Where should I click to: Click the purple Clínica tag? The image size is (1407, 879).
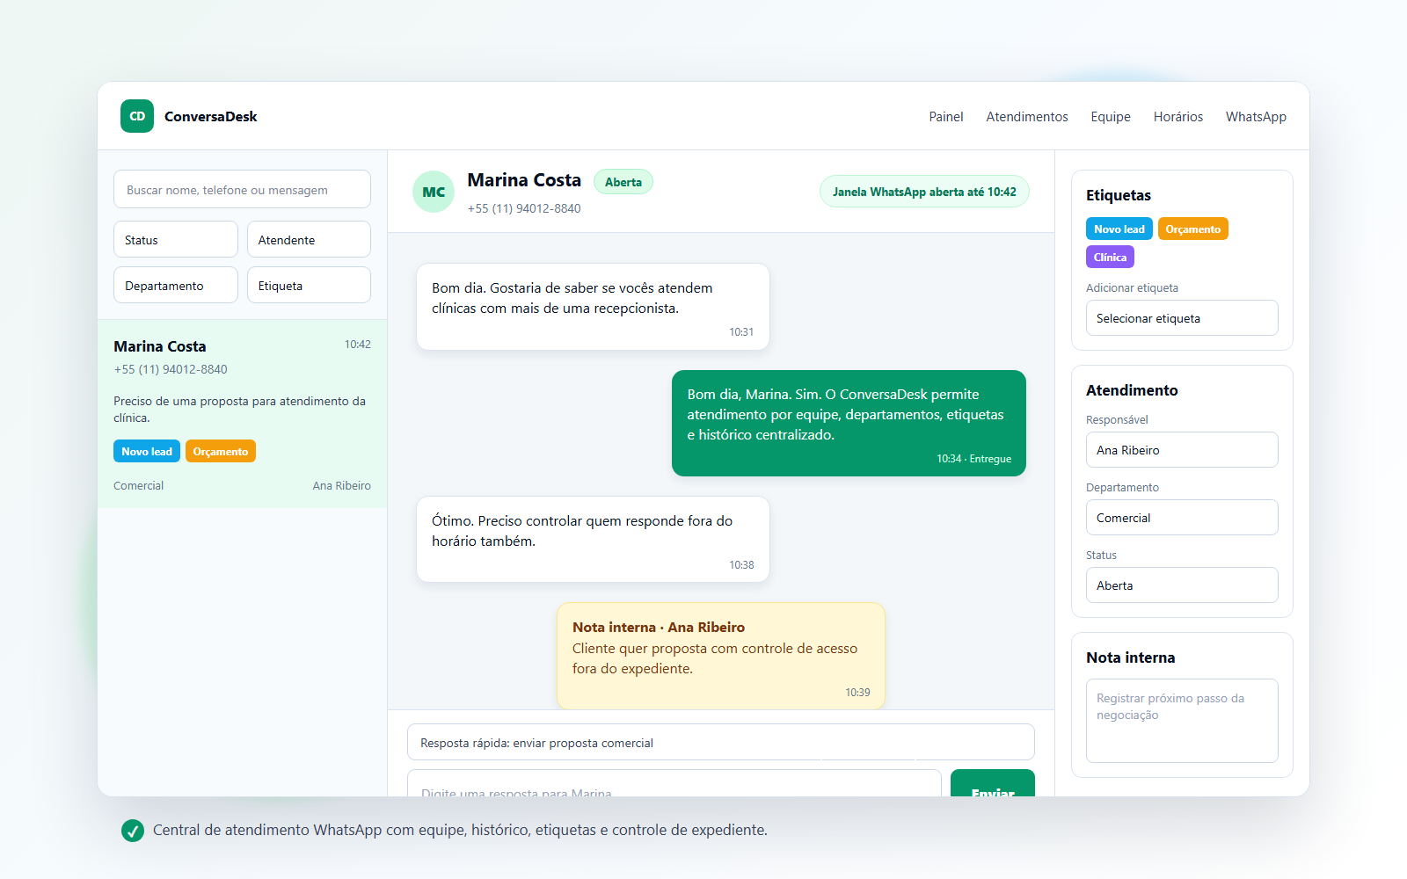1110,257
